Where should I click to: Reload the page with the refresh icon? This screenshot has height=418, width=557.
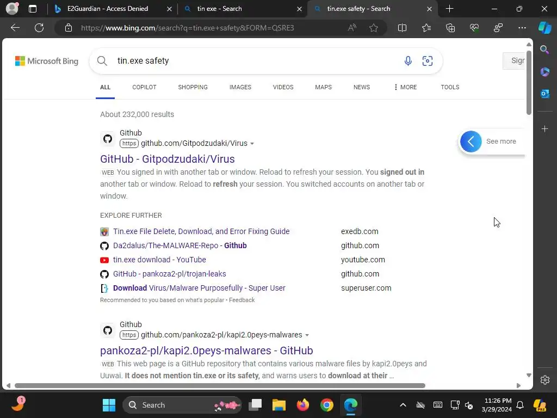pyautogui.click(x=39, y=28)
